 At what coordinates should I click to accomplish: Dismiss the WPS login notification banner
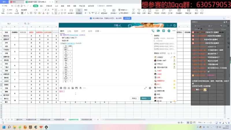(224, 18)
